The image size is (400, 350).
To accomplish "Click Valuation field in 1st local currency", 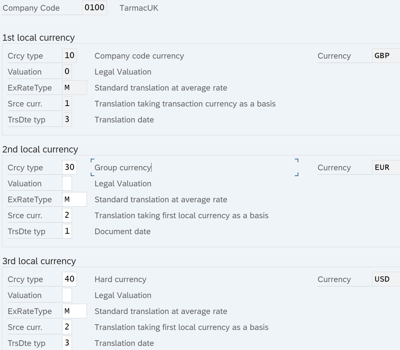I will tap(67, 72).
